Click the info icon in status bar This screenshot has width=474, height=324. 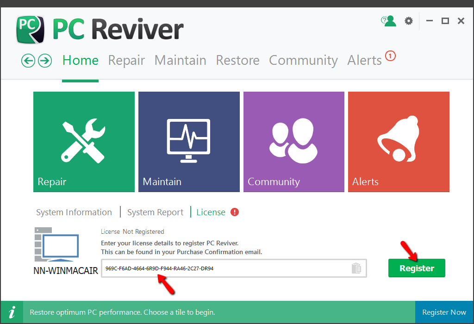[13, 312]
